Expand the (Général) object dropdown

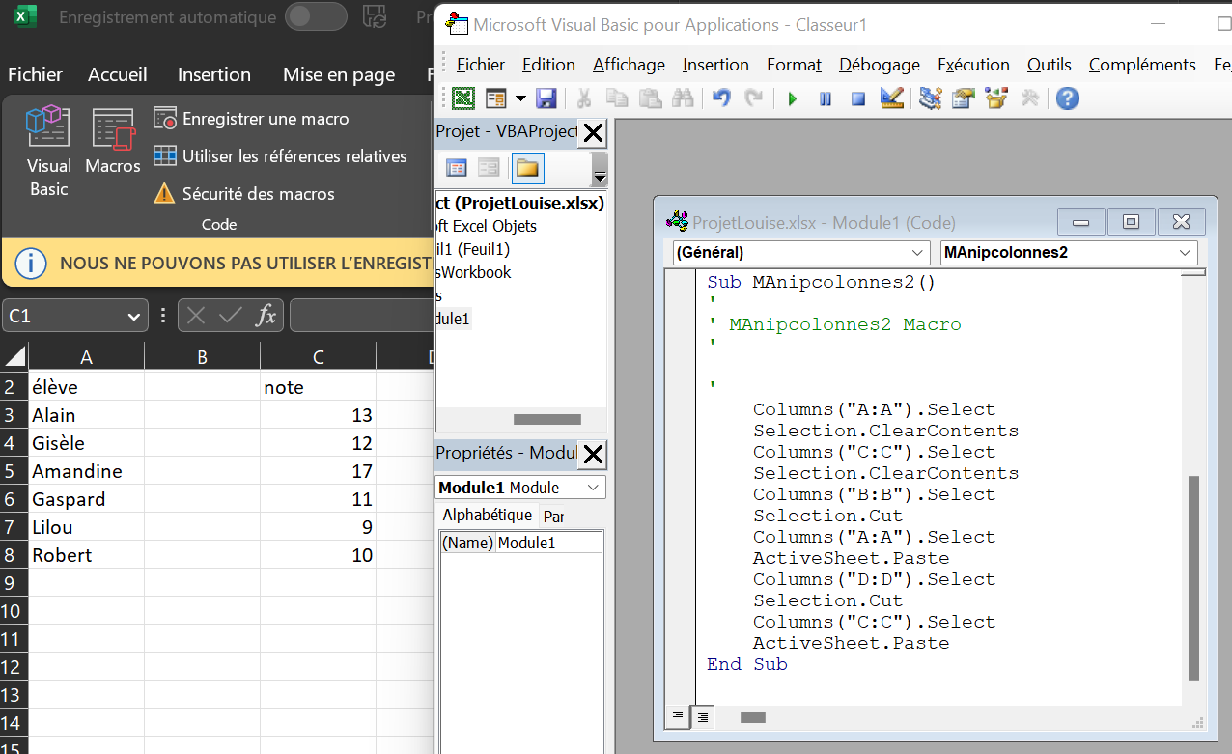[918, 253]
